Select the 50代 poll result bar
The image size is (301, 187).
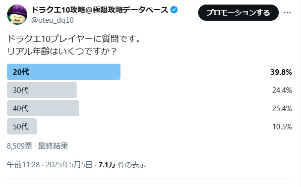pyautogui.click(x=22, y=126)
